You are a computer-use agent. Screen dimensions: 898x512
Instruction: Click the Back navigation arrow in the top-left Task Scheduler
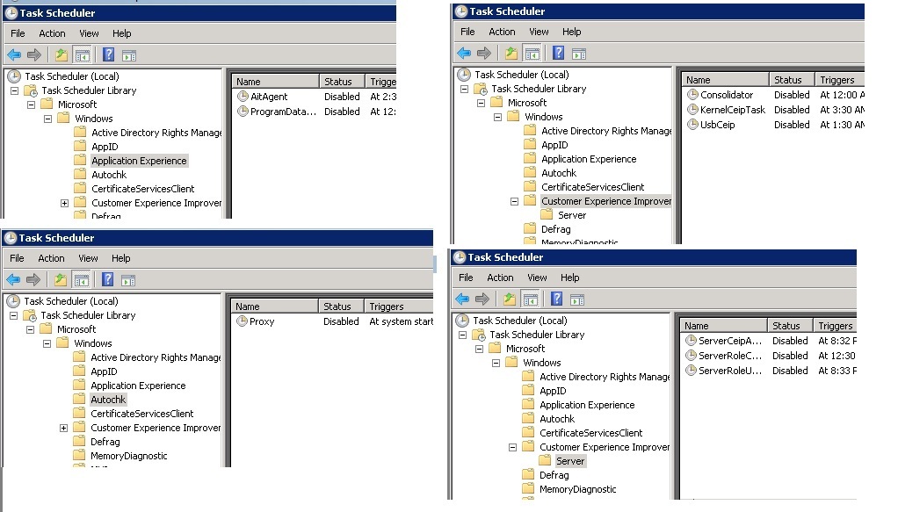tap(15, 53)
